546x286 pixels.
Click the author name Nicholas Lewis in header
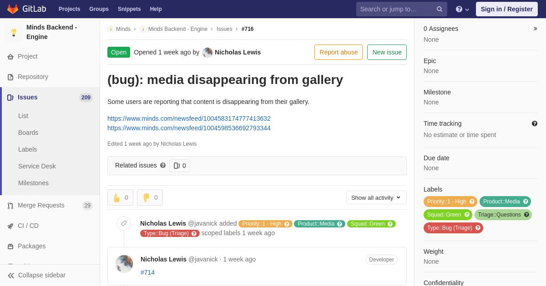click(x=238, y=52)
